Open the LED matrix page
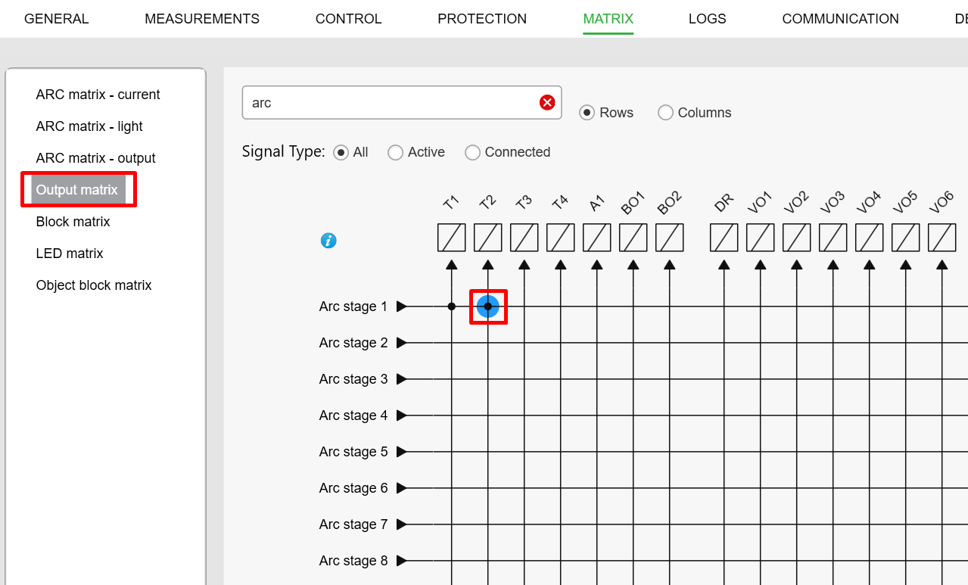The height and width of the screenshot is (585, 968). tap(70, 254)
